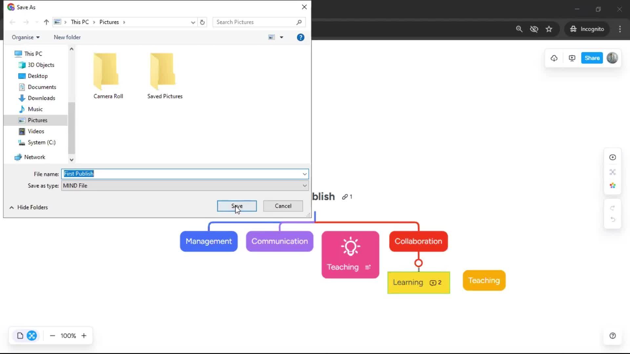
Task: Click the Search Pictures box
Action: pyautogui.click(x=259, y=22)
